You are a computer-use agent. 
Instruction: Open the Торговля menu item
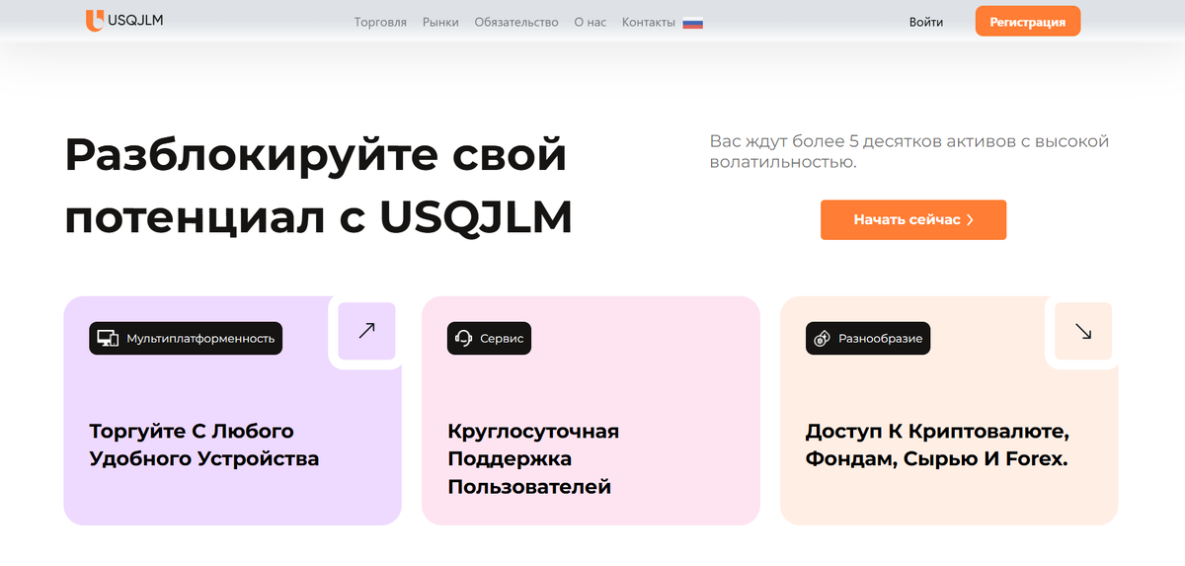coord(380,22)
